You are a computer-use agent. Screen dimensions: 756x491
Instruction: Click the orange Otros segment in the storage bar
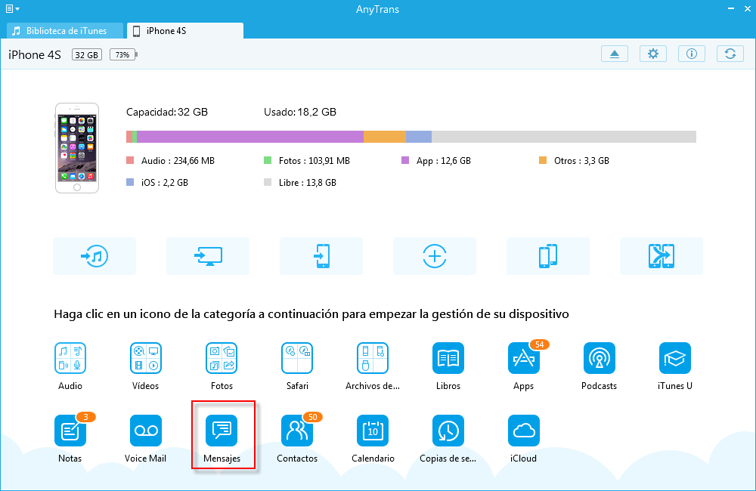385,137
